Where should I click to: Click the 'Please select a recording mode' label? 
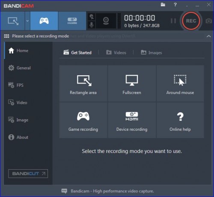pos(41,36)
